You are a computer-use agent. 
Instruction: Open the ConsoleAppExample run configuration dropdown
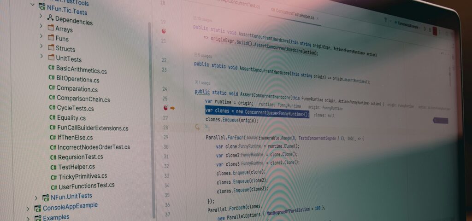click(x=407, y=25)
